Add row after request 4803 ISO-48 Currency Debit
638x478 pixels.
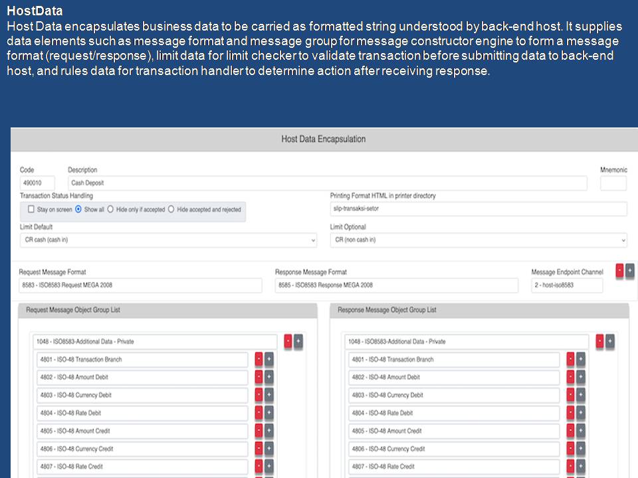(x=269, y=395)
